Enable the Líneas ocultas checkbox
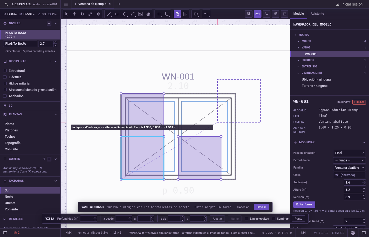The width and height of the screenshot is (369, 237). click(x=246, y=219)
